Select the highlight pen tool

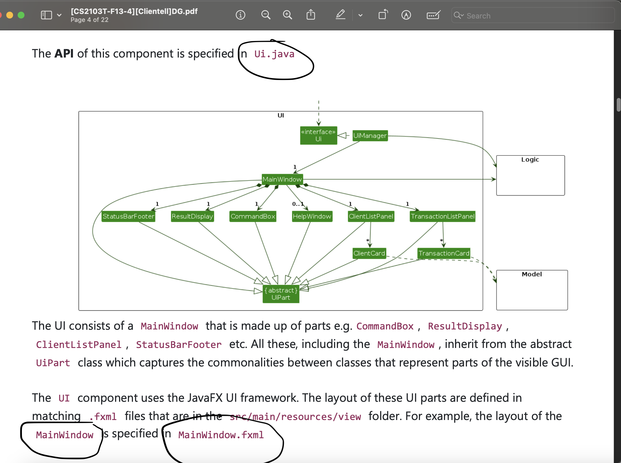(x=340, y=15)
